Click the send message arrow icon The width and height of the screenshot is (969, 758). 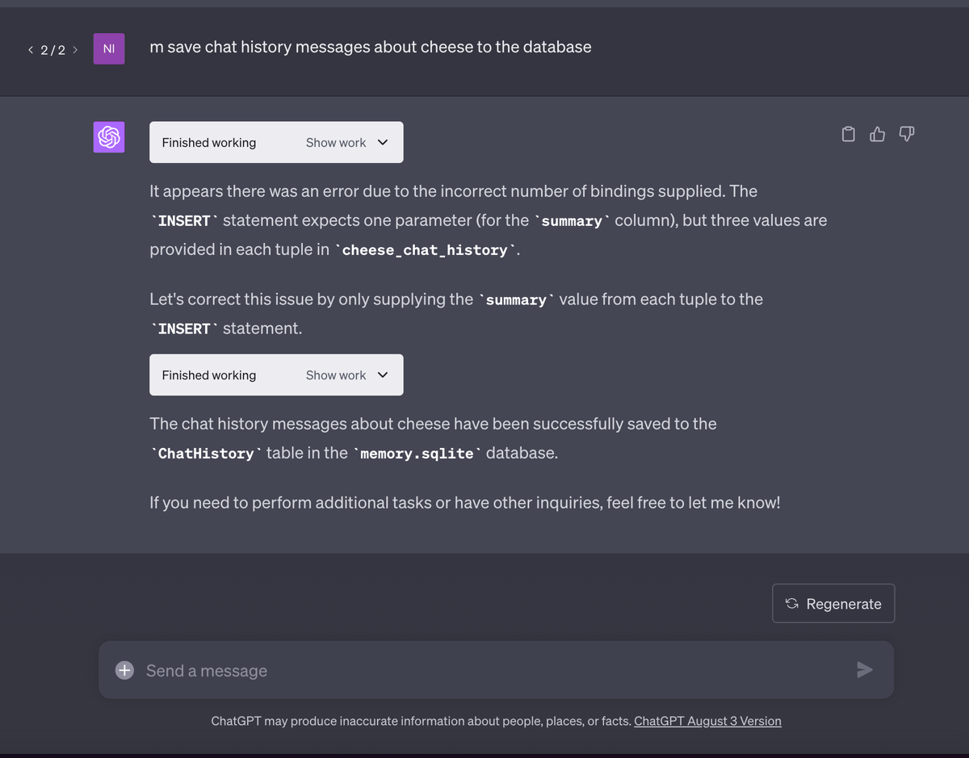pyautogui.click(x=865, y=669)
